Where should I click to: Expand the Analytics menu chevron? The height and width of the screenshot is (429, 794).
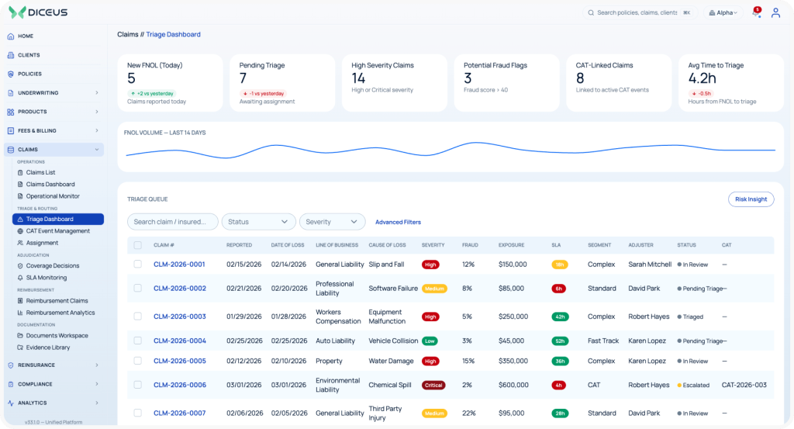[97, 403]
